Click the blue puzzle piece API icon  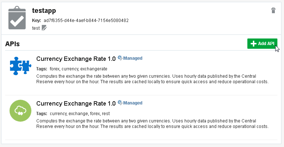click(x=20, y=65)
